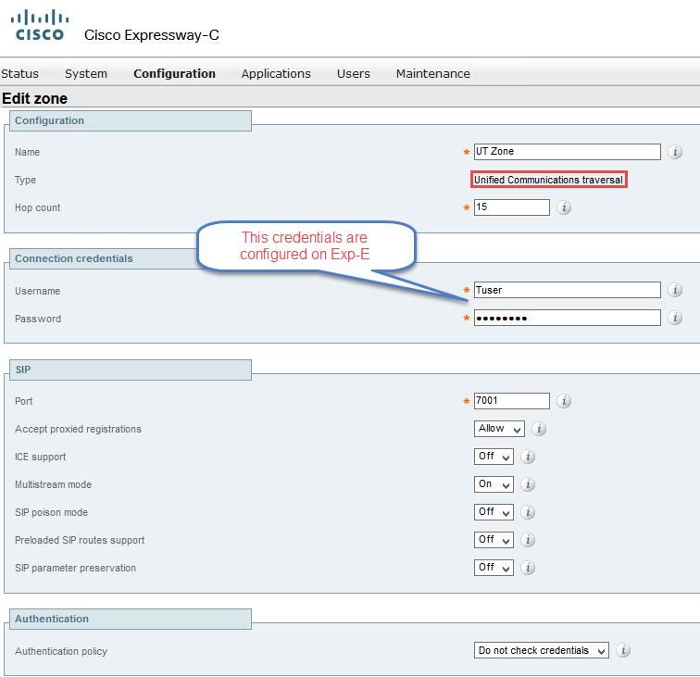The height and width of the screenshot is (677, 700).
Task: Show help for SIP parameter preservation
Action: pos(528,568)
